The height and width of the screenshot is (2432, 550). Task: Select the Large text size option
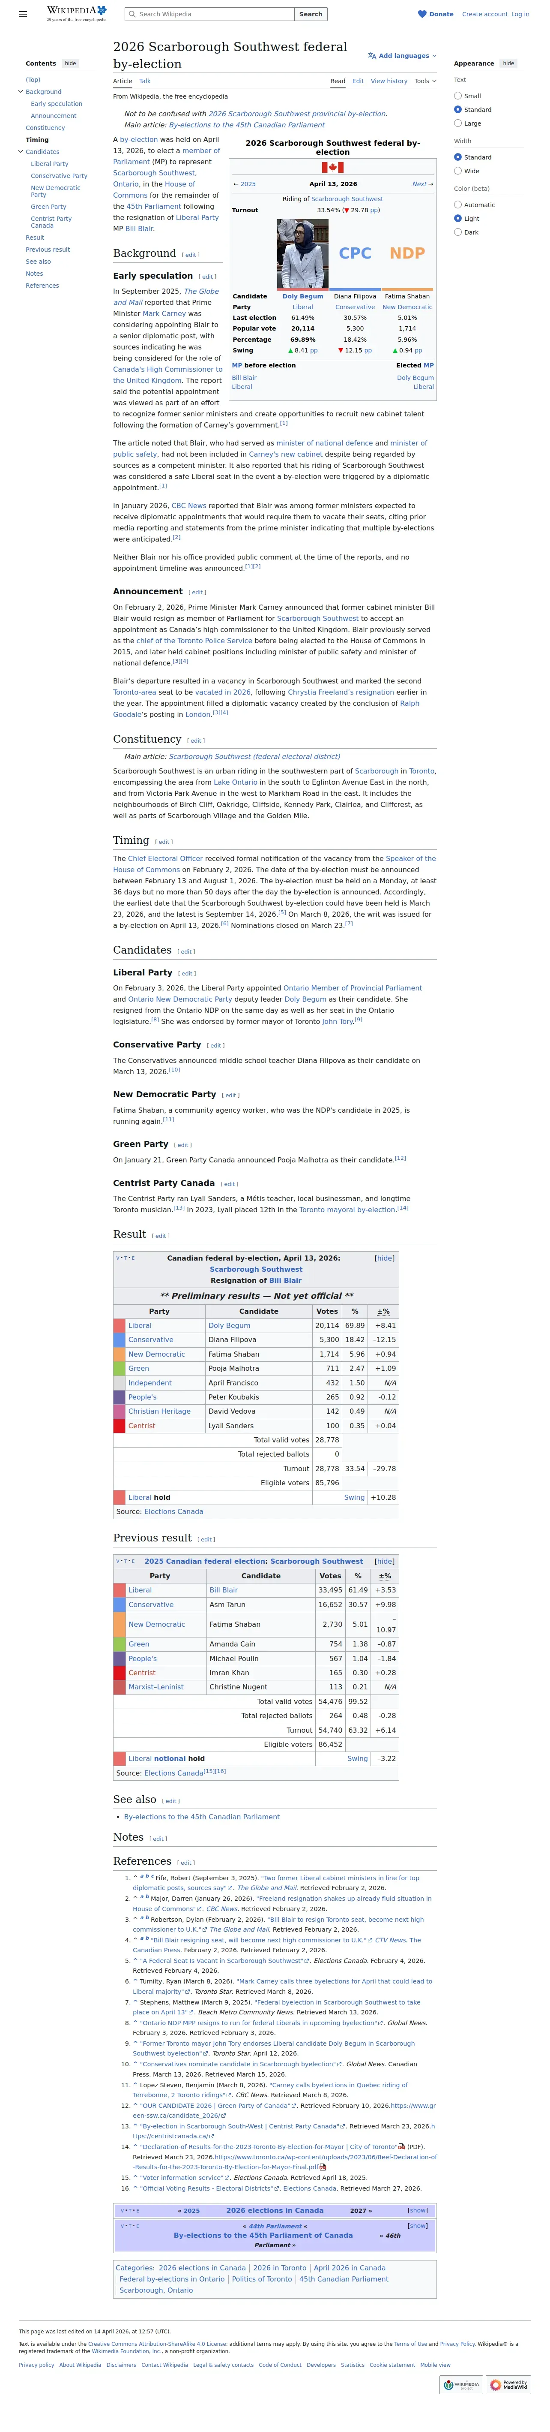click(x=458, y=123)
